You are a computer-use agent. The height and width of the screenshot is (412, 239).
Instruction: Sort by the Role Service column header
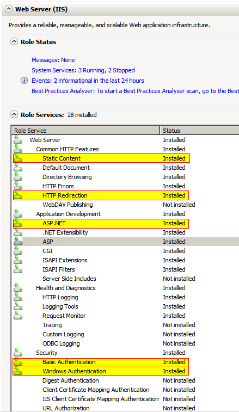(85, 131)
